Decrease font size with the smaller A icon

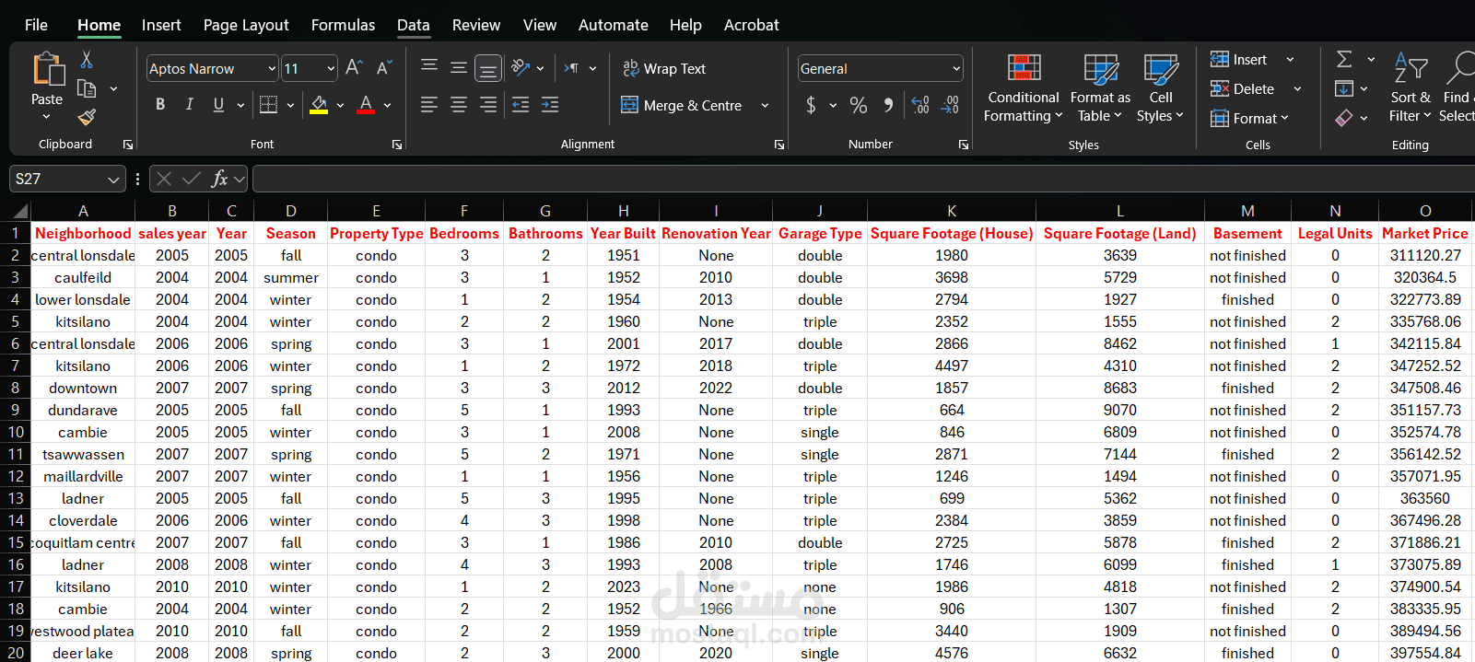384,67
